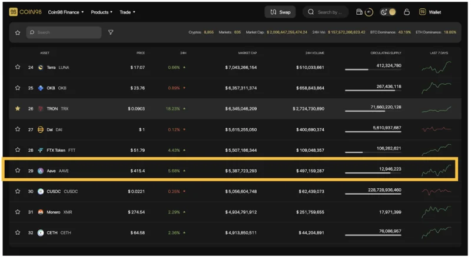The image size is (471, 260).
Task: Favorite Aave with its star
Action: pos(18,170)
